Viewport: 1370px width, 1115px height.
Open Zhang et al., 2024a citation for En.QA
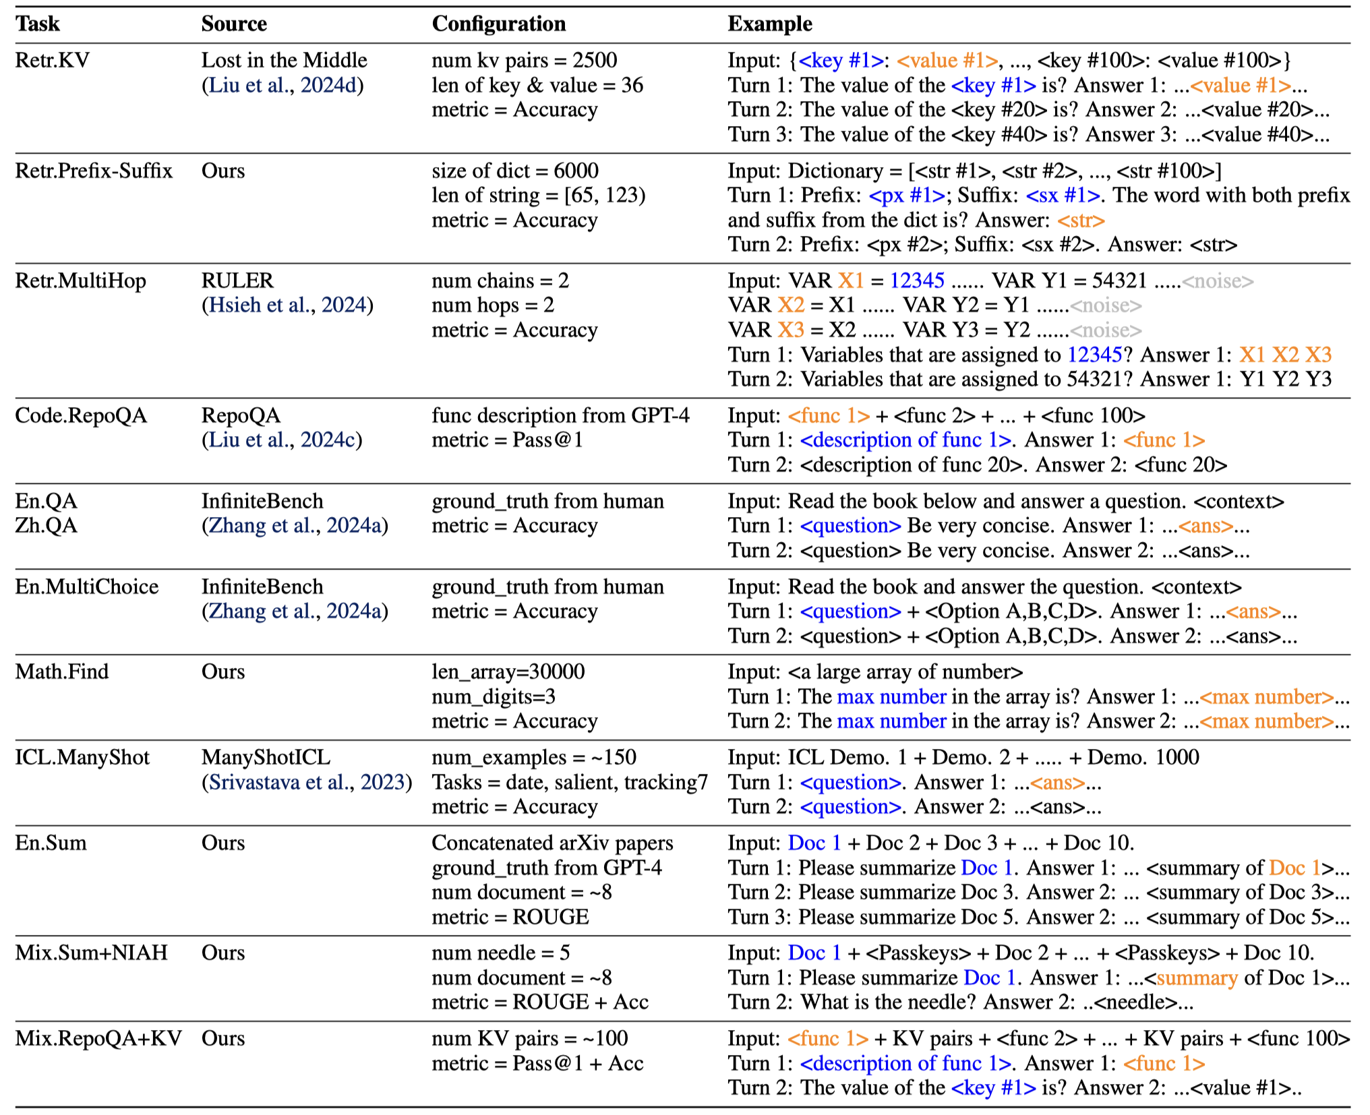[x=295, y=526]
